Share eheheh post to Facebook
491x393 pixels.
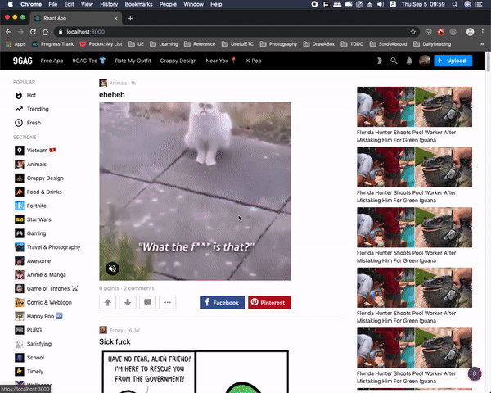pyautogui.click(x=223, y=302)
